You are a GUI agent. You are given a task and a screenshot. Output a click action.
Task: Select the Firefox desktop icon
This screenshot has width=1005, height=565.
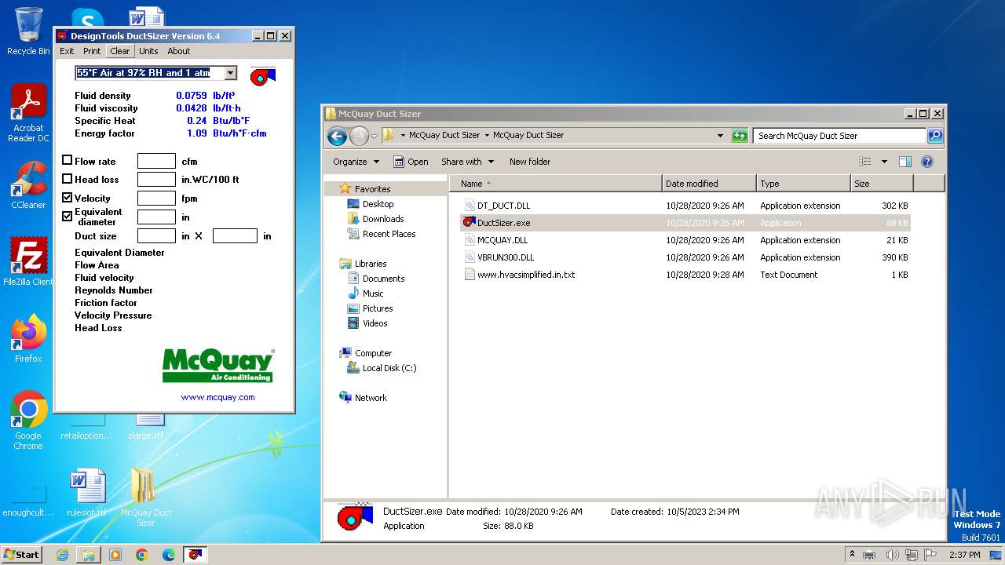click(28, 338)
